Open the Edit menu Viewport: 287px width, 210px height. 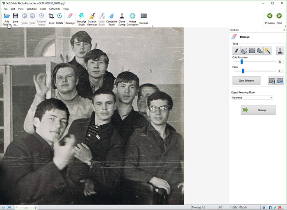[13, 9]
